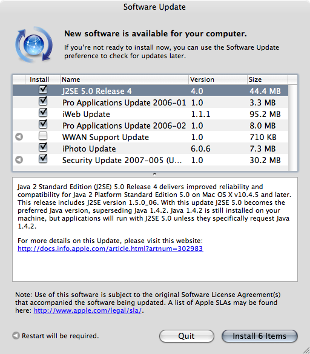Click the update list vertical scrollbar
The image size is (310, 354).
(292, 127)
